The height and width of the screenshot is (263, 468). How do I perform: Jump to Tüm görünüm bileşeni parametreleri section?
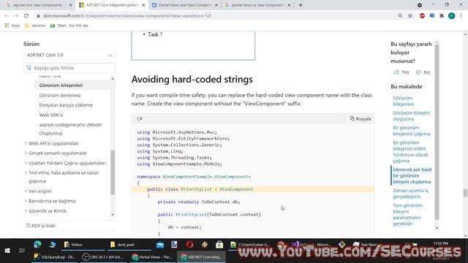click(x=408, y=214)
